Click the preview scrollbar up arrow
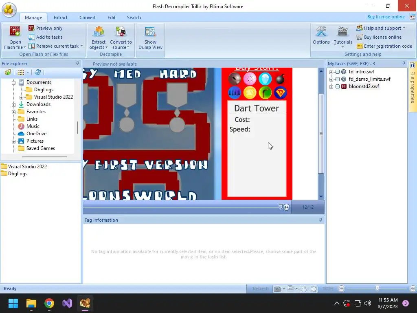The image size is (417, 313). point(321,71)
